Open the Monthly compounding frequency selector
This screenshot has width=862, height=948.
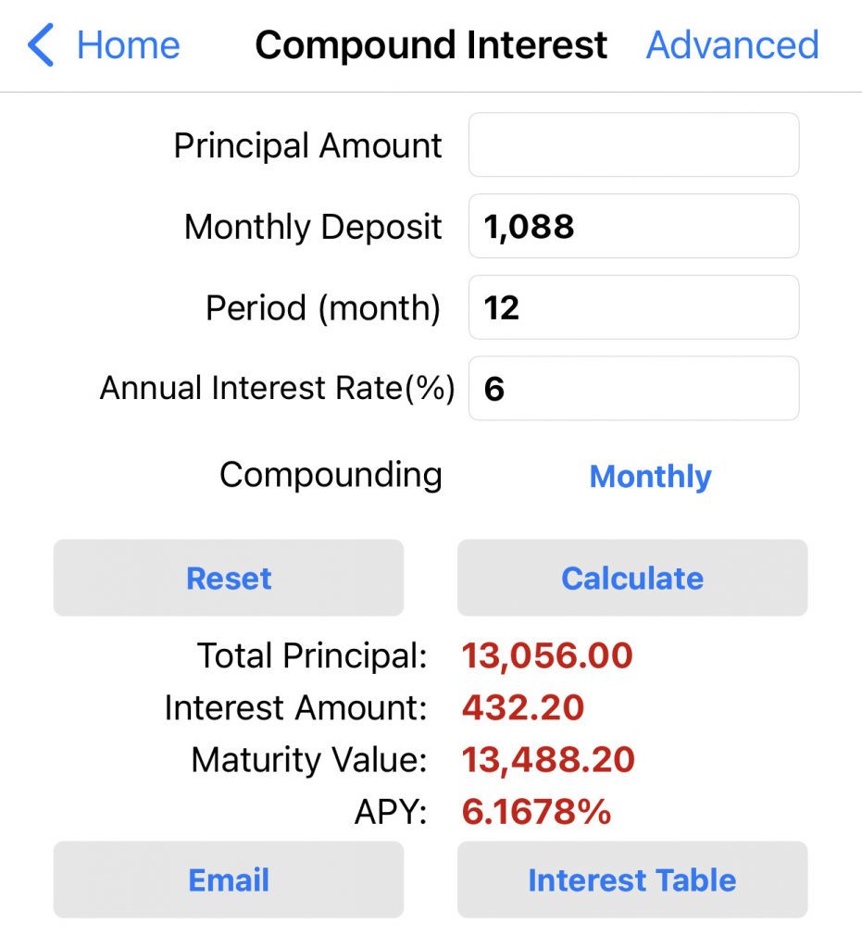(x=650, y=477)
